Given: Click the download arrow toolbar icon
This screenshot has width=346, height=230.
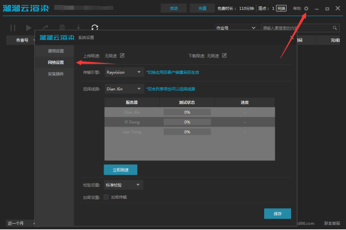Looking at the screenshot, I should click(x=78, y=27).
